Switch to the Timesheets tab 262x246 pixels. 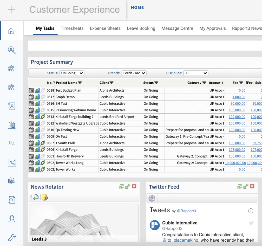72,28
